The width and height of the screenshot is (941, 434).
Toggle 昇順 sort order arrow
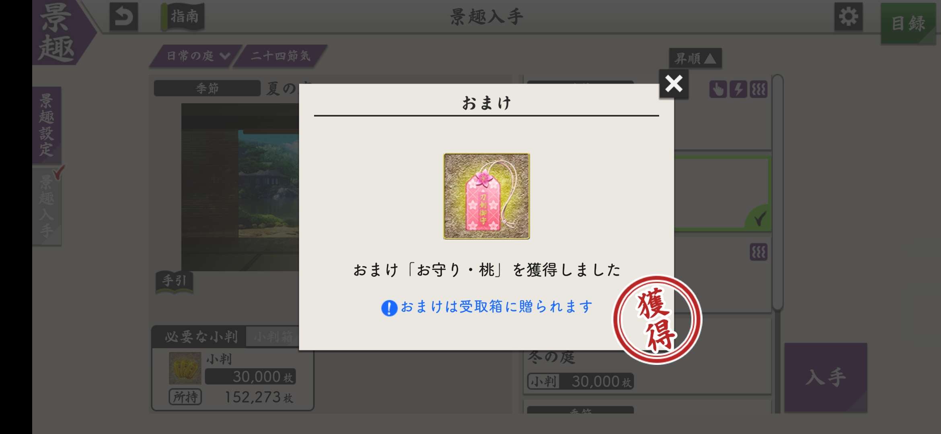tap(695, 59)
